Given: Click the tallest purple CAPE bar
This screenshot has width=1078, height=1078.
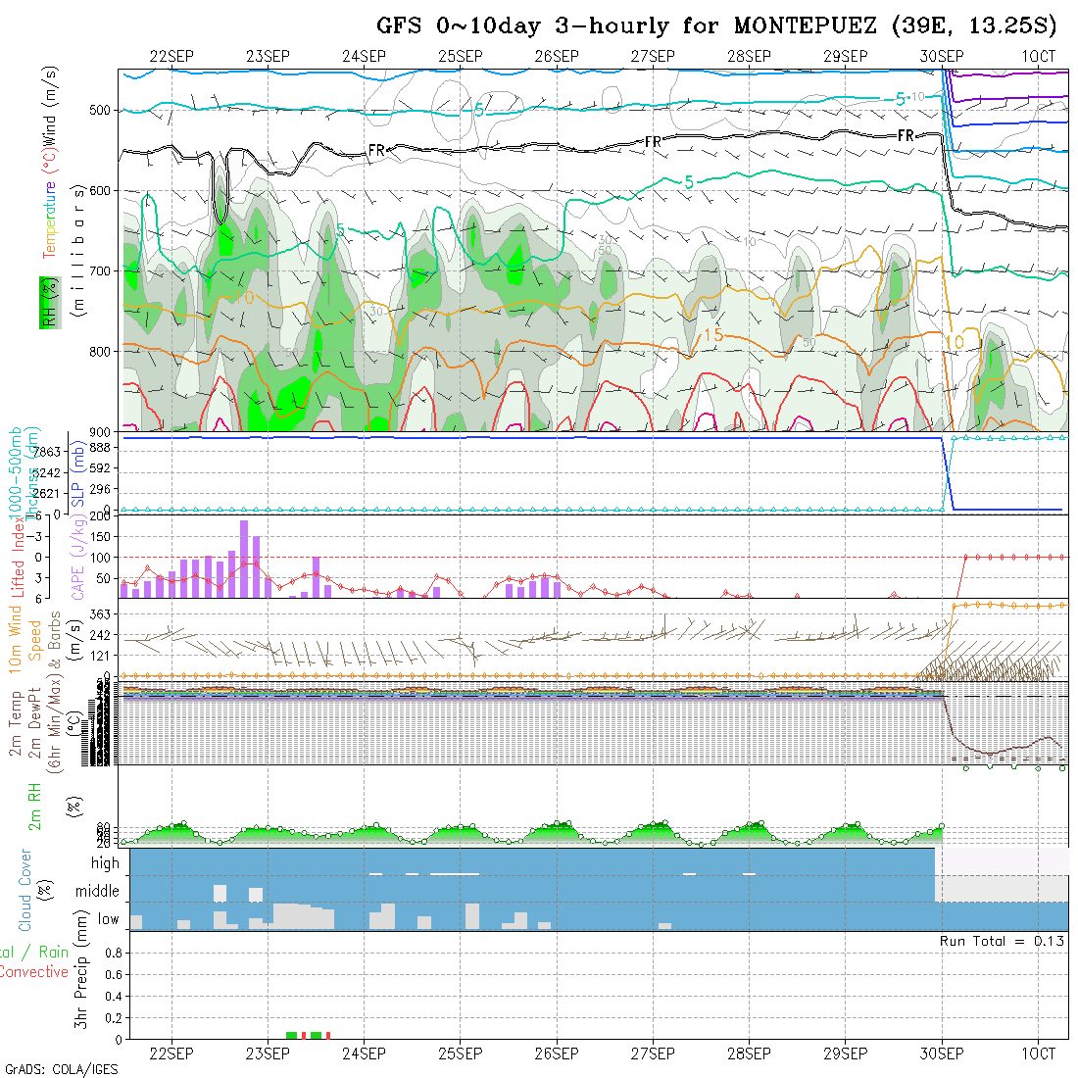Looking at the screenshot, I should pos(244,559).
